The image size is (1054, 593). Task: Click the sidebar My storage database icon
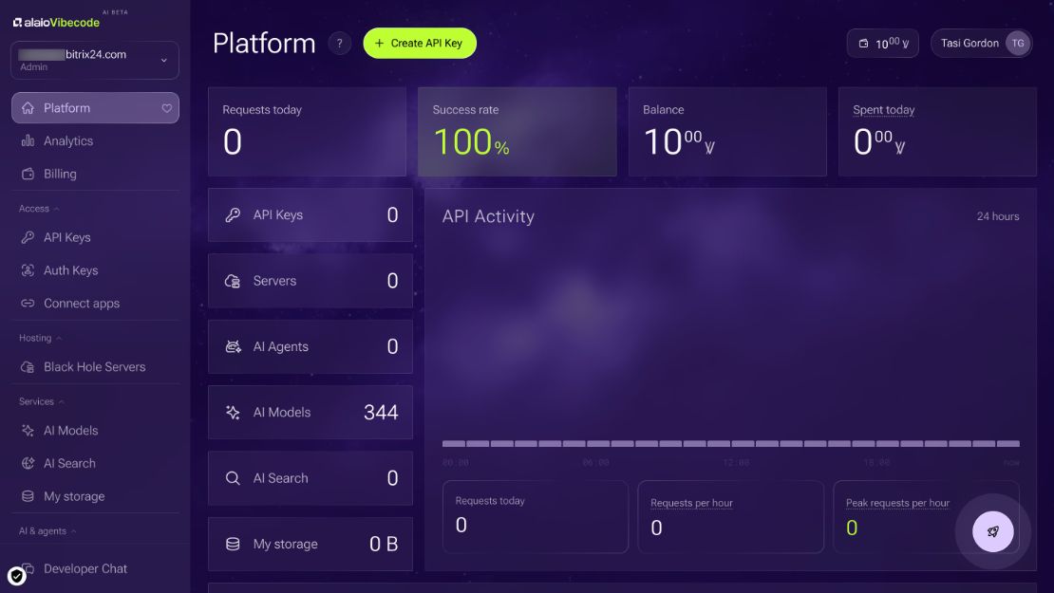(x=28, y=496)
